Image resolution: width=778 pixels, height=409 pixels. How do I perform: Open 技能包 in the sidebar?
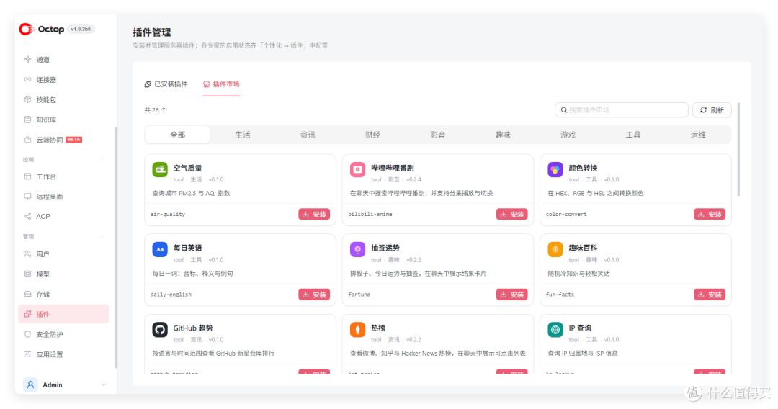tap(63, 99)
